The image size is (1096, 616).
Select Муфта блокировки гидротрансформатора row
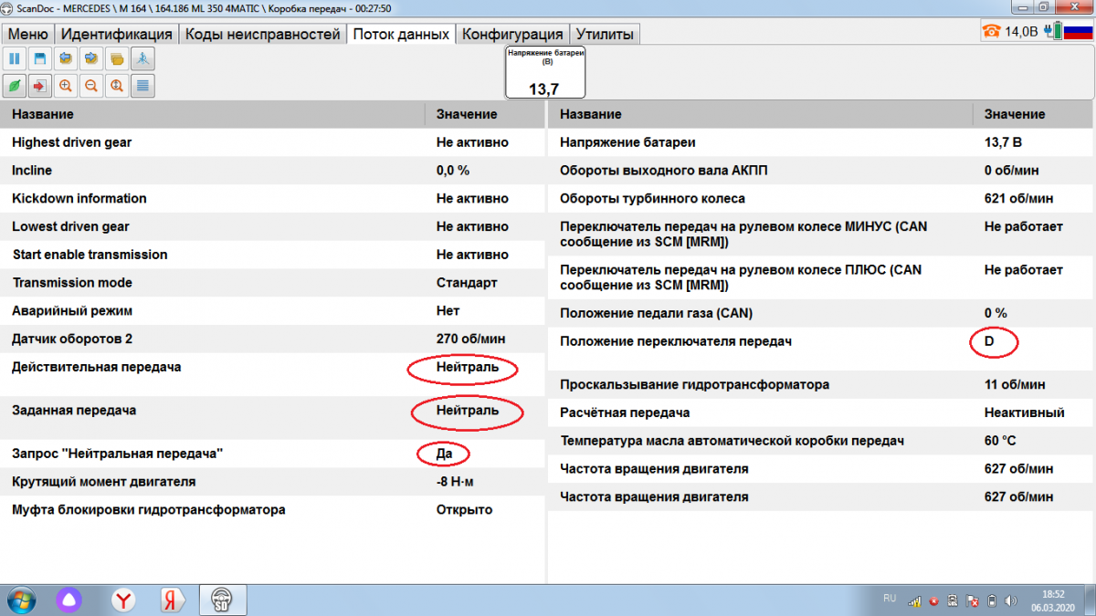273,509
